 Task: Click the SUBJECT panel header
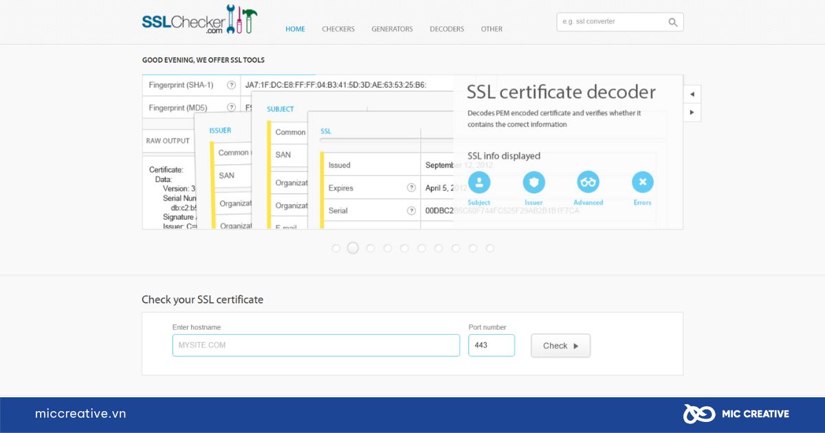click(280, 109)
